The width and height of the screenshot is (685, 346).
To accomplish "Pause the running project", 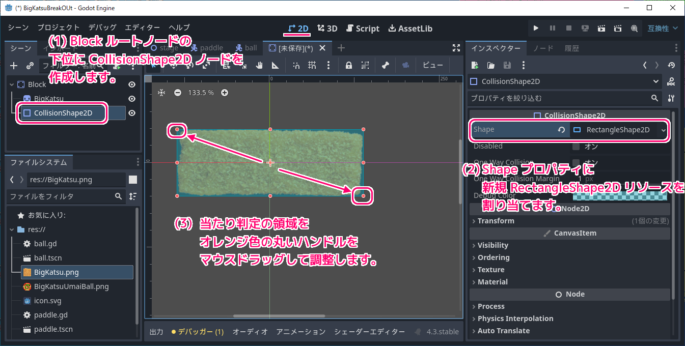I will 552,28.
